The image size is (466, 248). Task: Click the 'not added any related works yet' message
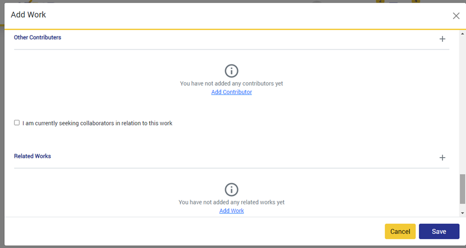(231, 202)
